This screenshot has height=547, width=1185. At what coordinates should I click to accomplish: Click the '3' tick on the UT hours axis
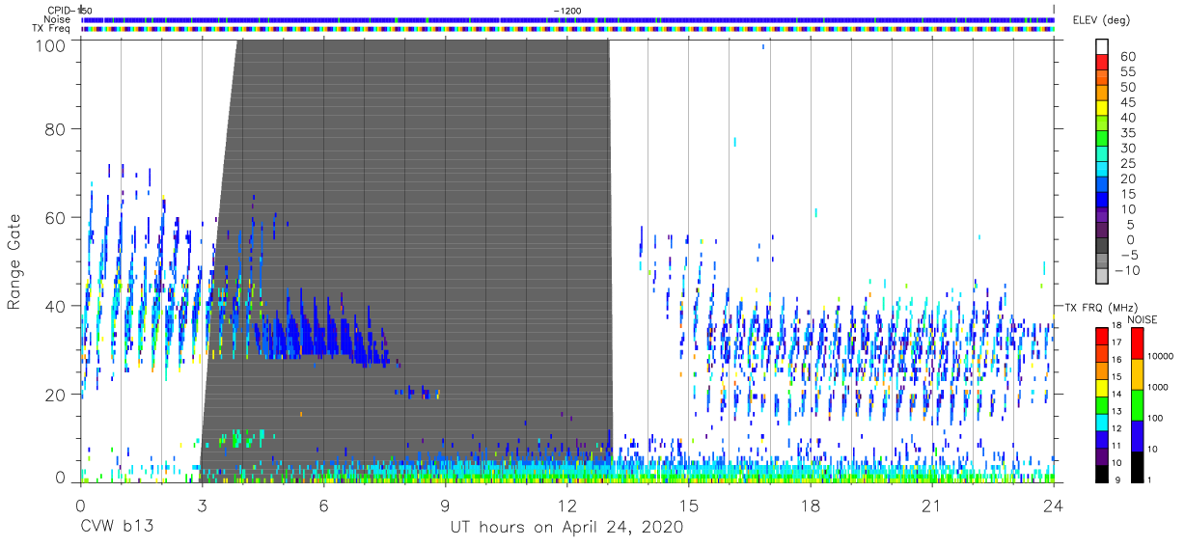click(x=202, y=506)
